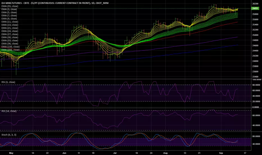The image size is (262, 155).
Task: Click the 40.0000 label on Stoch scale
Action: tap(256, 144)
